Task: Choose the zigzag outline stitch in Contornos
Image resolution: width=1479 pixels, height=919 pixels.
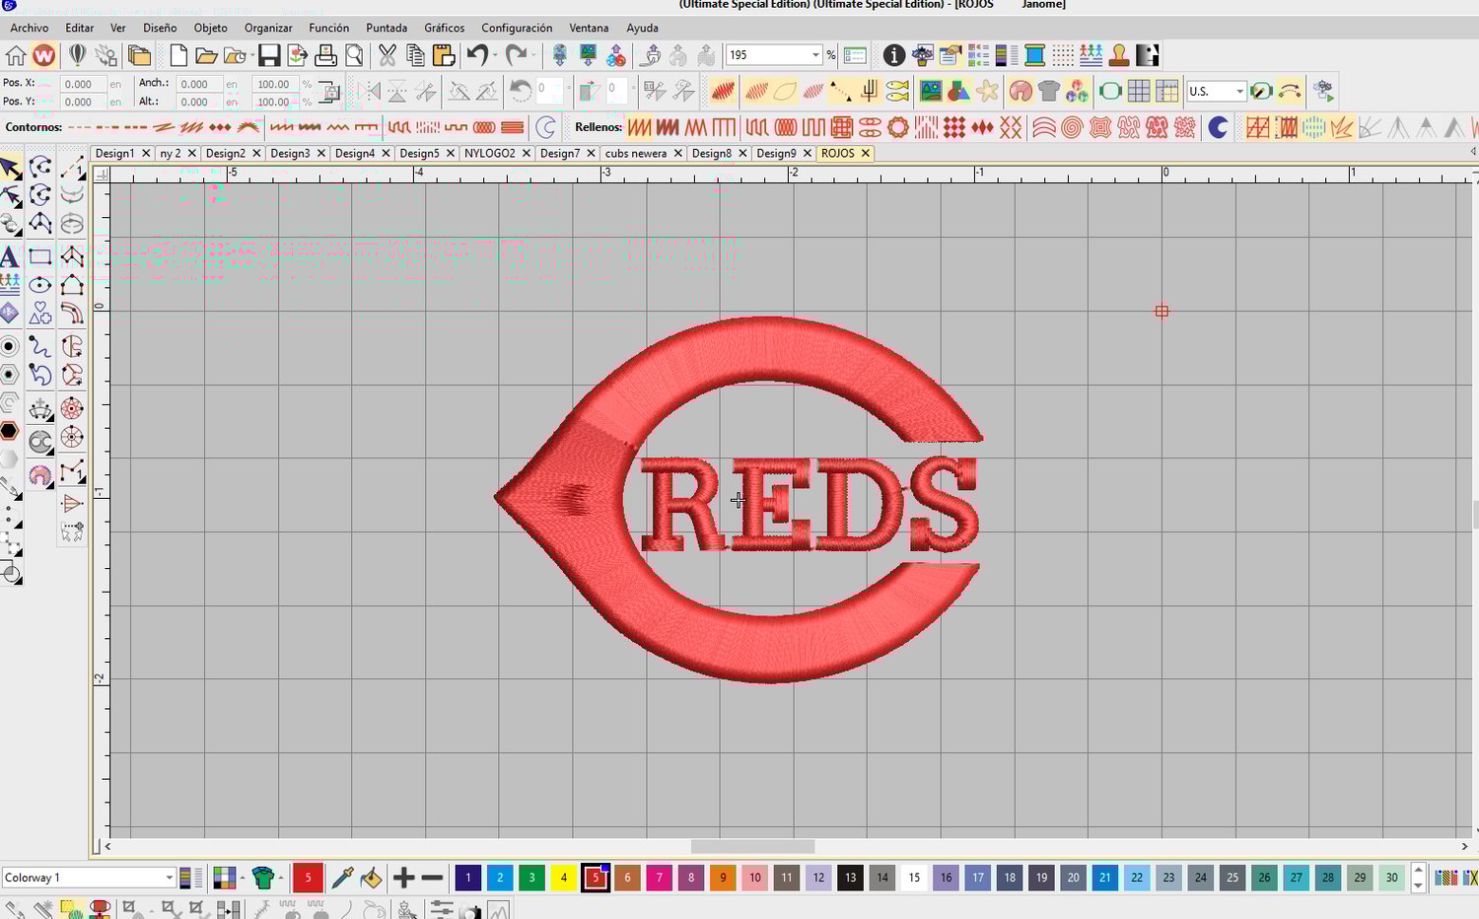Action: click(x=337, y=127)
